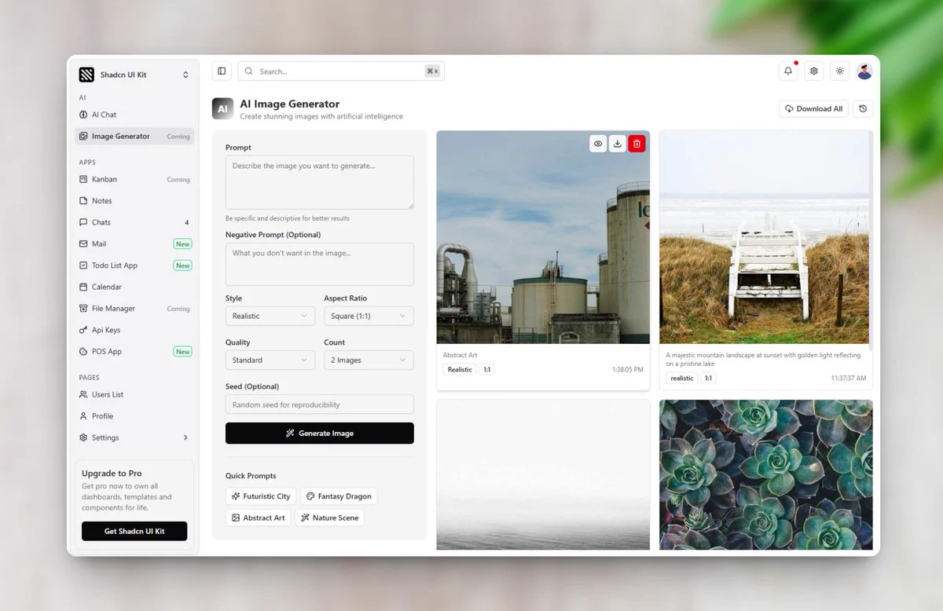Download the Abstract Art image icon
The image size is (943, 611).
(x=618, y=144)
